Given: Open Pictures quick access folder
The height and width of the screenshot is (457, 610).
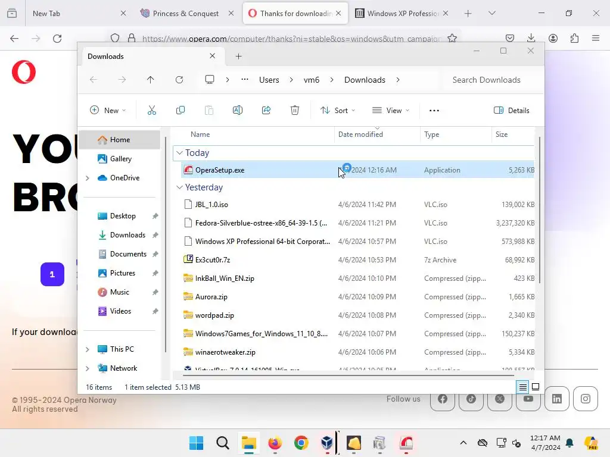Looking at the screenshot, I should coord(123,273).
